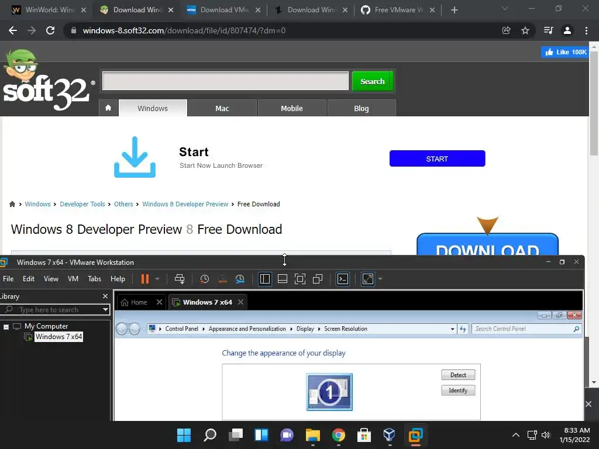Click the green Search button
Screen dimensions: 599x449
click(x=373, y=81)
